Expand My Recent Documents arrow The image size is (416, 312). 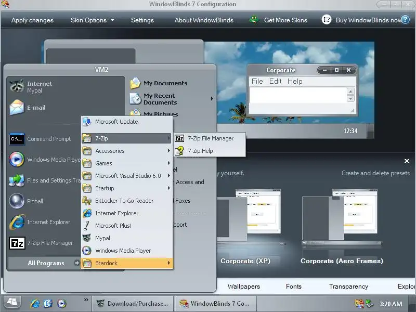pos(212,99)
